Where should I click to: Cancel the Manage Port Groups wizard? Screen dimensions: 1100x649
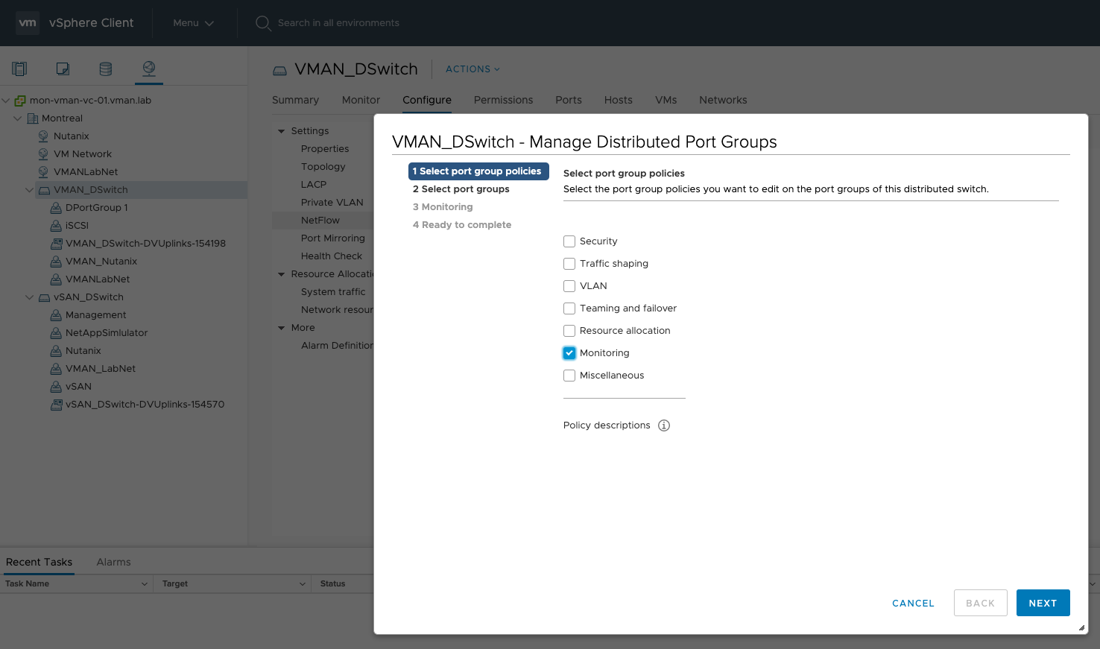[913, 603]
